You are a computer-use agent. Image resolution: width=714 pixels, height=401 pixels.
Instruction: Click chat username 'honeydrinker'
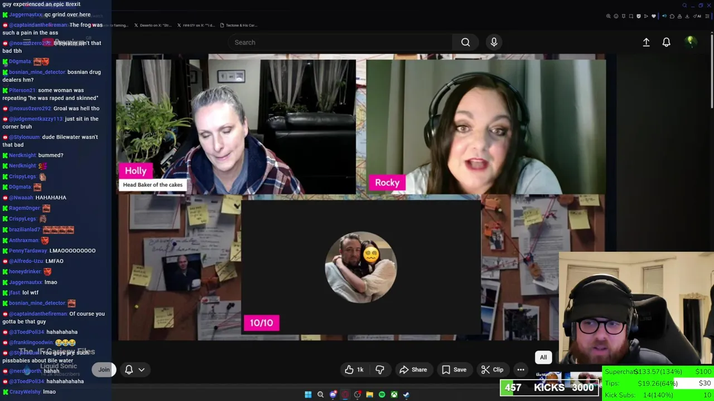coord(25,272)
